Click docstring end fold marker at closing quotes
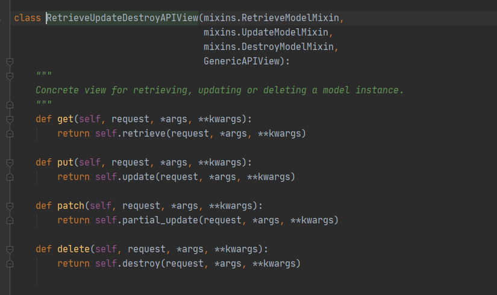Screen dimensions: 497x295 (x=10, y=105)
